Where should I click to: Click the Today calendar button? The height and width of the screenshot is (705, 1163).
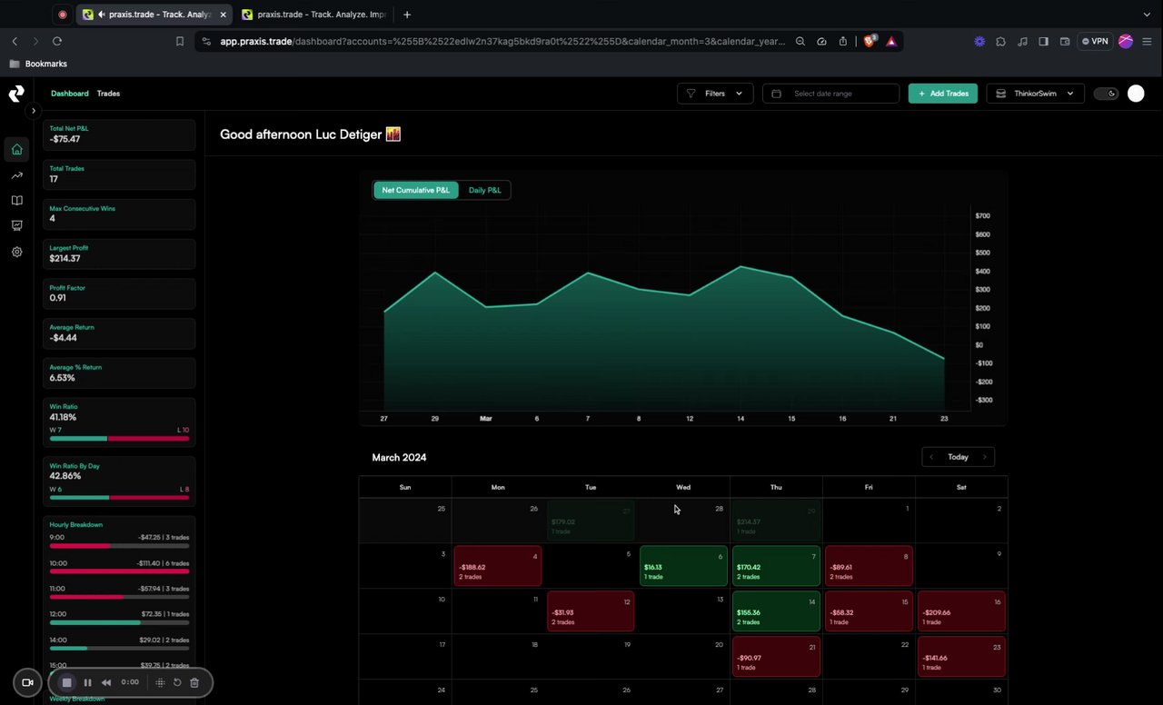click(958, 457)
